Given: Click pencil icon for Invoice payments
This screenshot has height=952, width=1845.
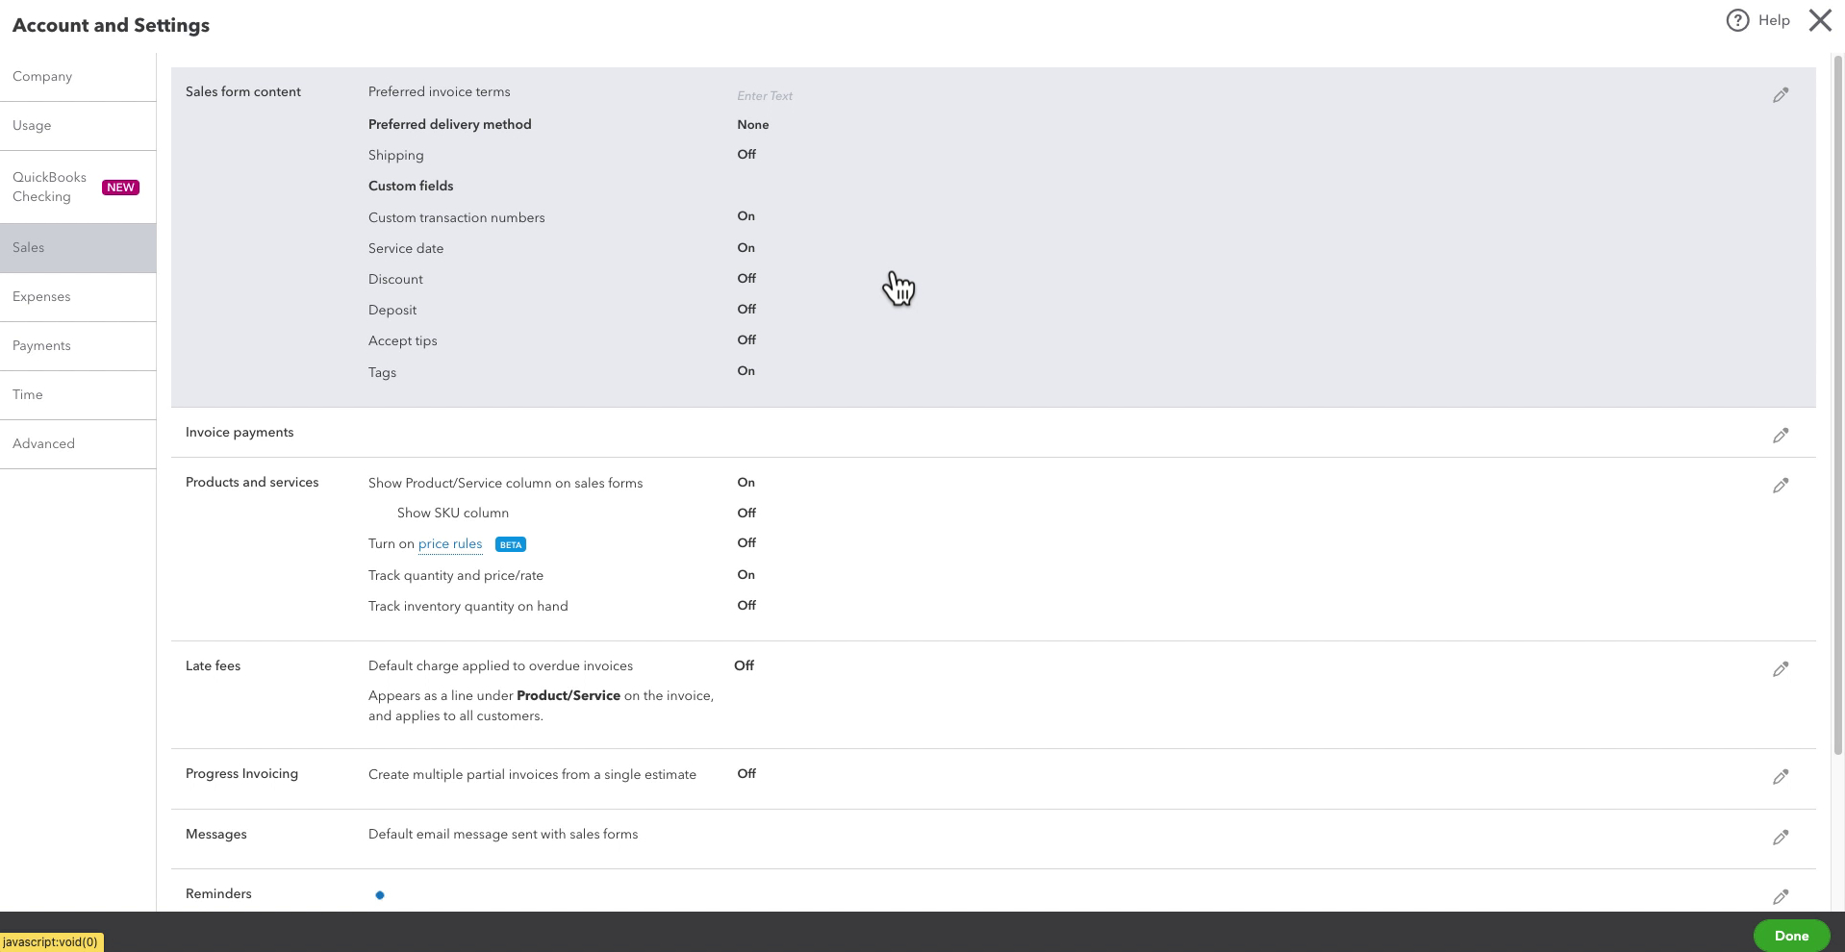Looking at the screenshot, I should pyautogui.click(x=1781, y=436).
